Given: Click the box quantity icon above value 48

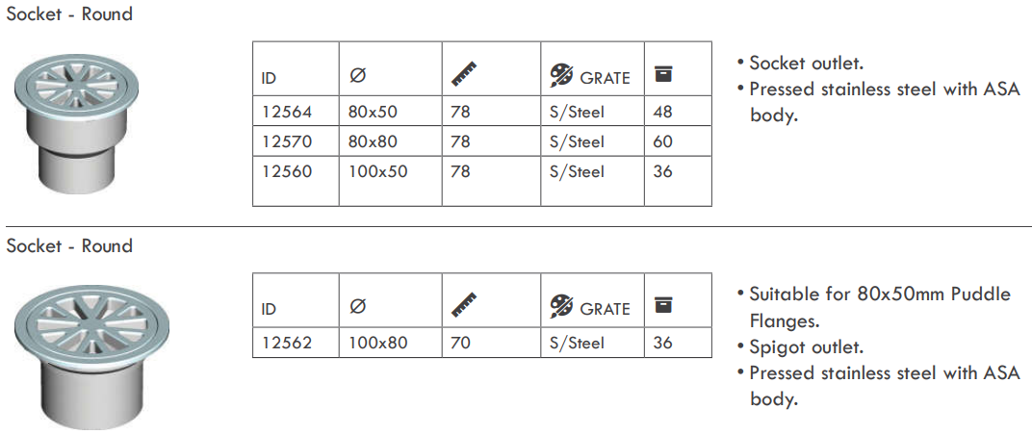Looking at the screenshot, I should [x=663, y=74].
